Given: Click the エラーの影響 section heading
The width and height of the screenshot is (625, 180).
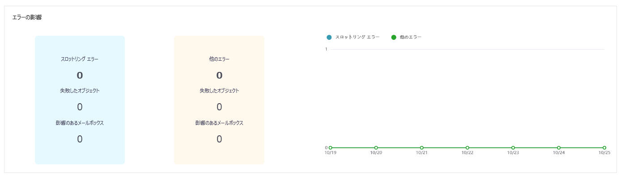Looking at the screenshot, I should pos(27,17).
